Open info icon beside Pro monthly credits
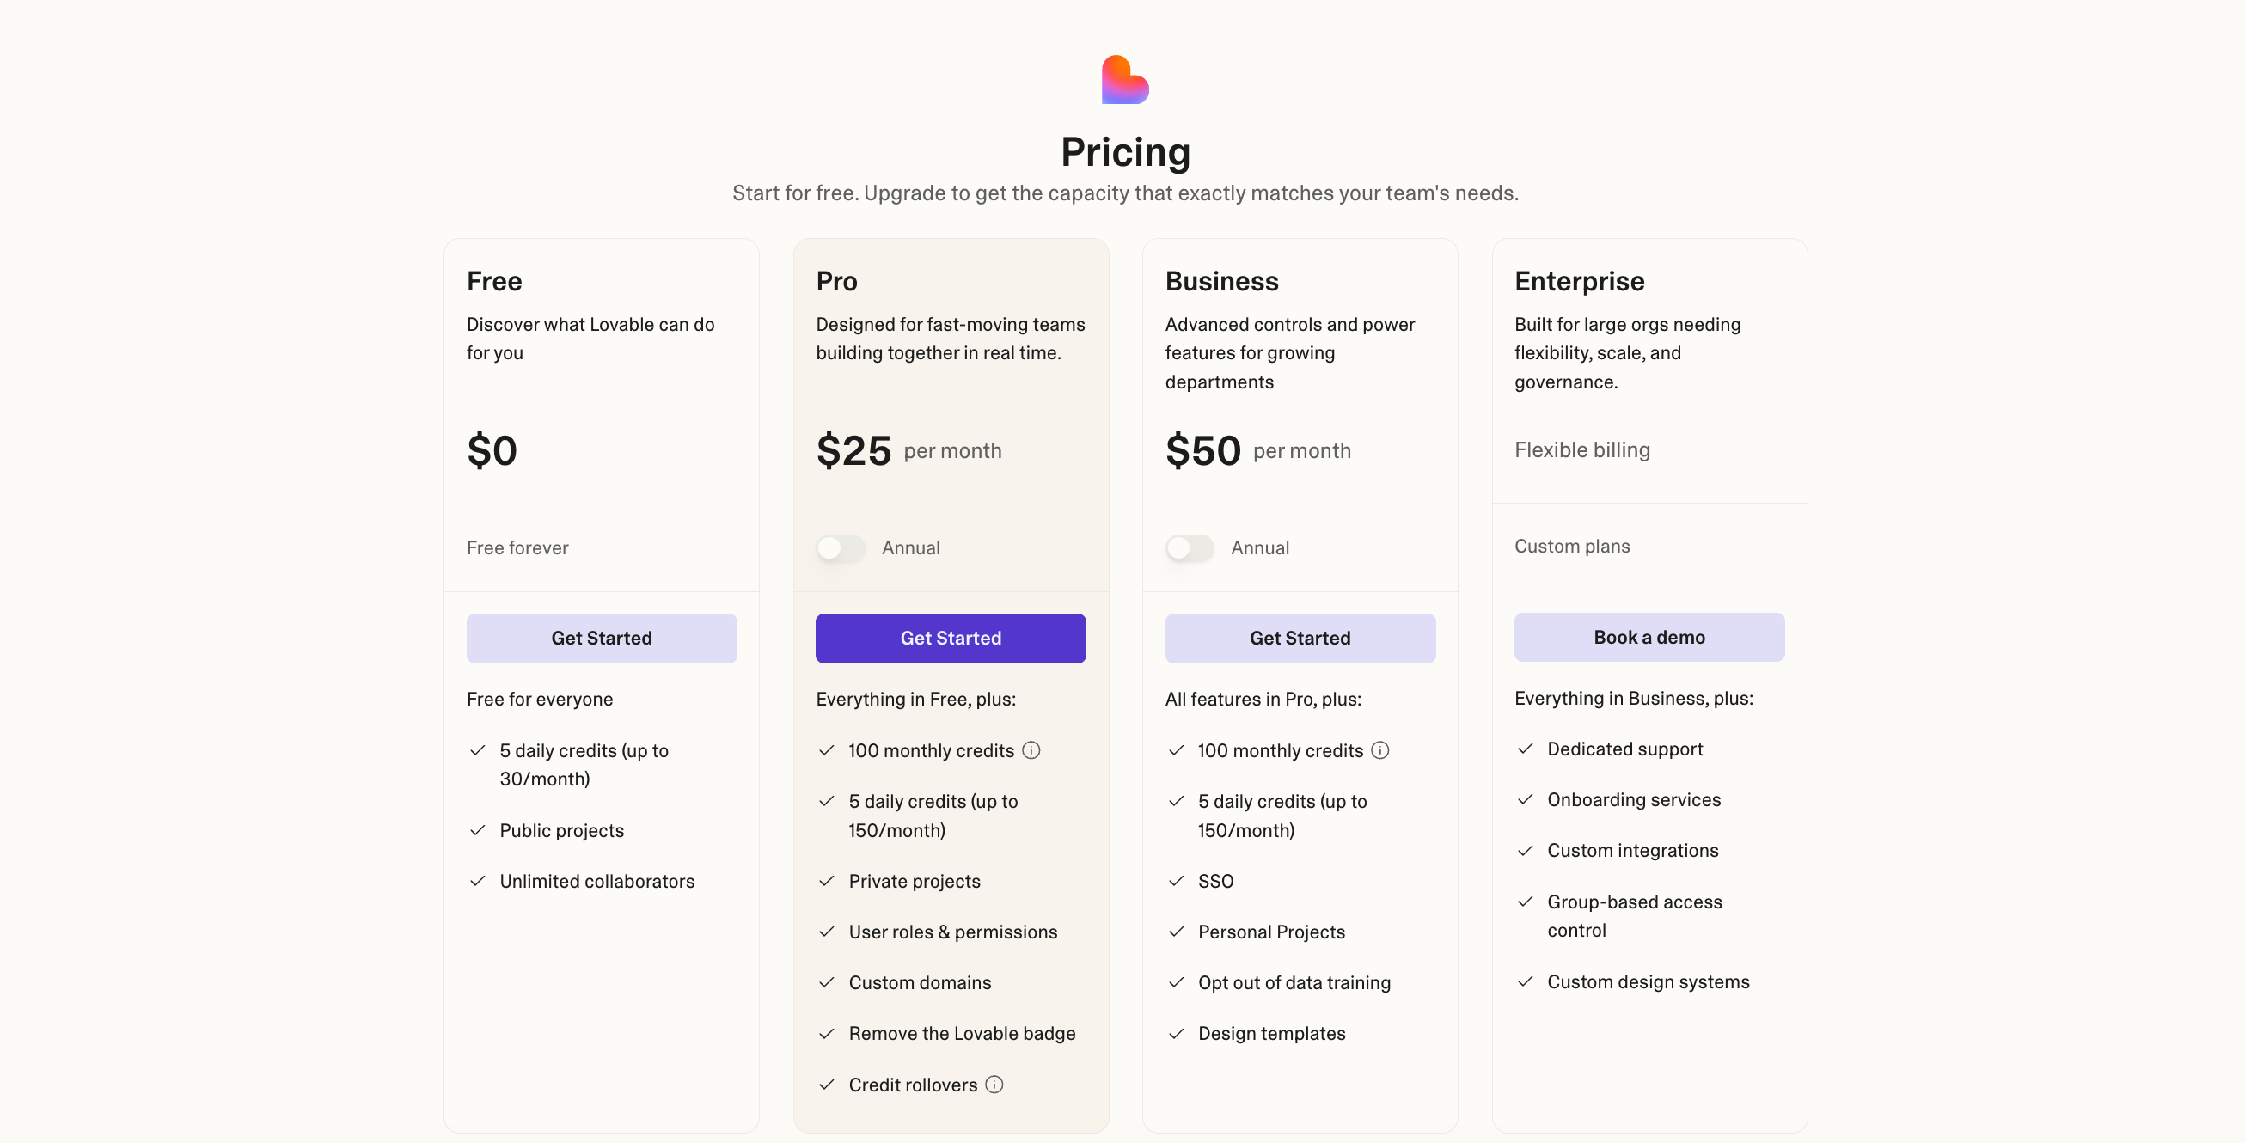 point(1031,750)
